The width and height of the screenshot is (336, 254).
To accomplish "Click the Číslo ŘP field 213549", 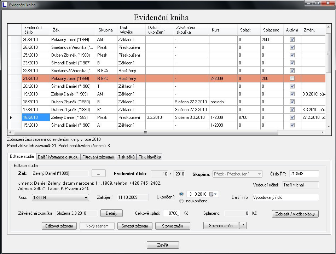I will (x=304, y=174).
